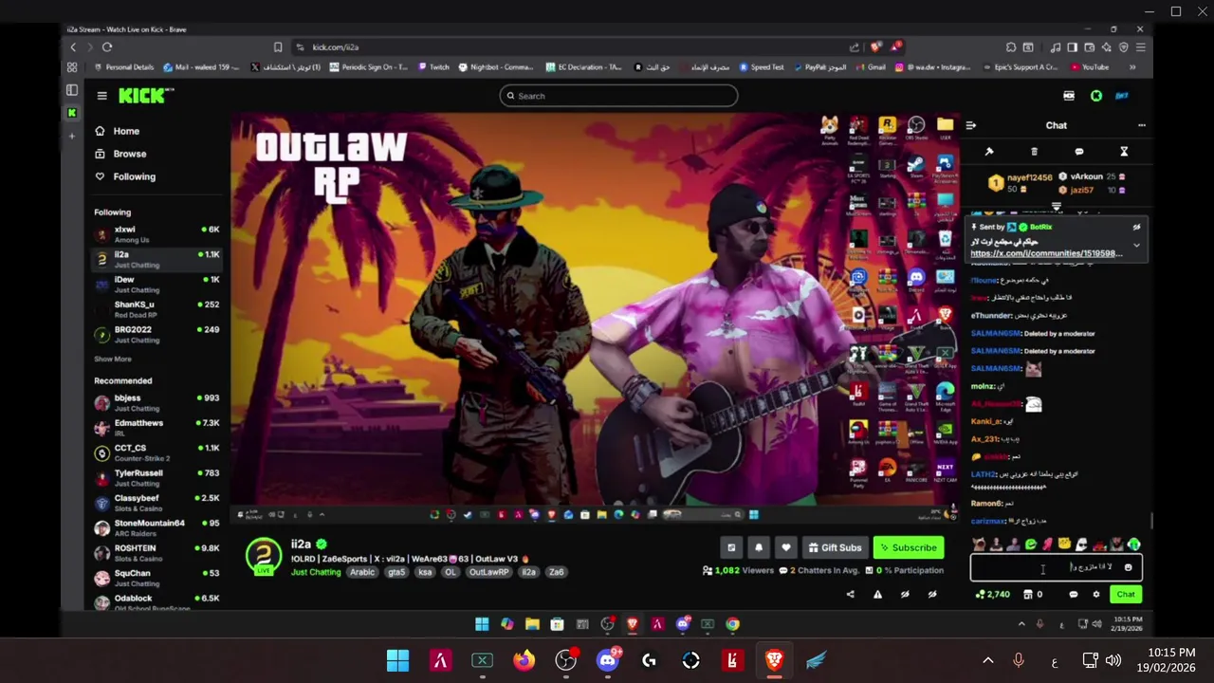Open TylerRussell recommended channel
1214x683 pixels.
click(157, 477)
